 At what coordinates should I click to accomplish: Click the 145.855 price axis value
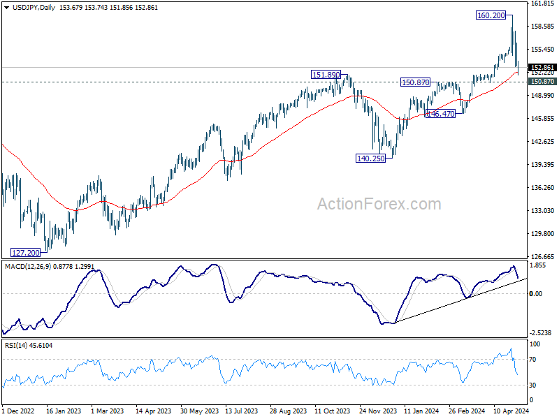point(543,118)
